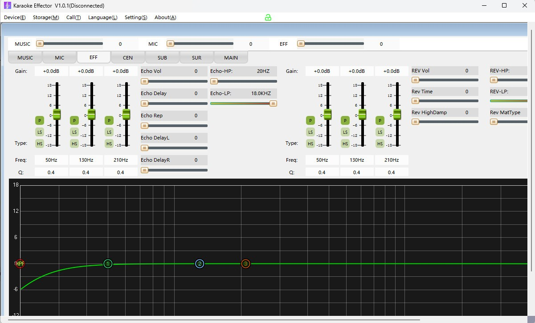Click the reverb-side 50Hz Freq field
The width and height of the screenshot is (535, 323).
pos(322,160)
